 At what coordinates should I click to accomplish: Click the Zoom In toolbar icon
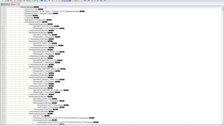pyautogui.click(x=49, y=1)
